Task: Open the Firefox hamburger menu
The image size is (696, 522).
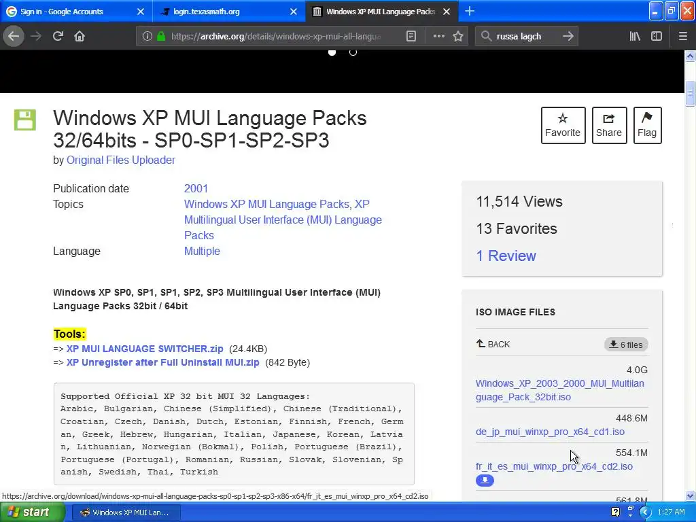Action: tap(682, 36)
